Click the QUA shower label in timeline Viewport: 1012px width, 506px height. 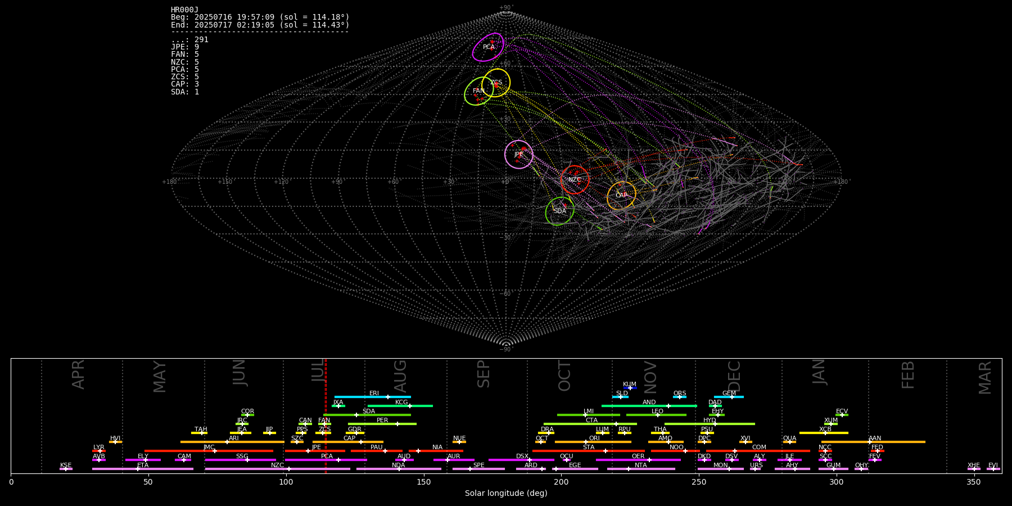(789, 438)
